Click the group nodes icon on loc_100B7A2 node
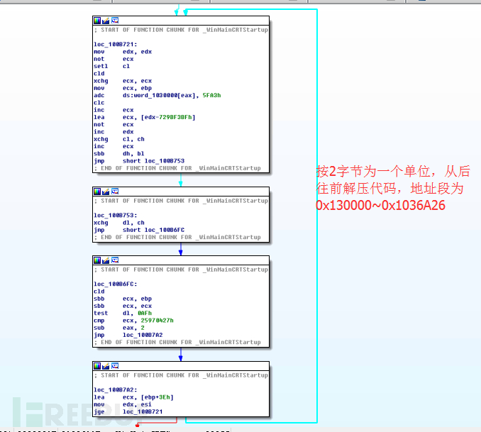This screenshot has width=481, height=432. [115, 366]
